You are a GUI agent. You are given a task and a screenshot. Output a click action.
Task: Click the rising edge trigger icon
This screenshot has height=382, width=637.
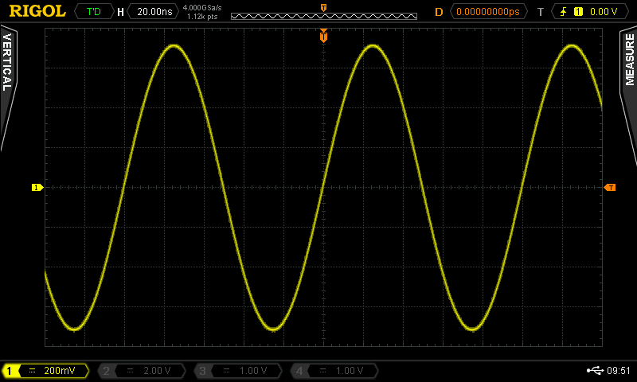(563, 12)
